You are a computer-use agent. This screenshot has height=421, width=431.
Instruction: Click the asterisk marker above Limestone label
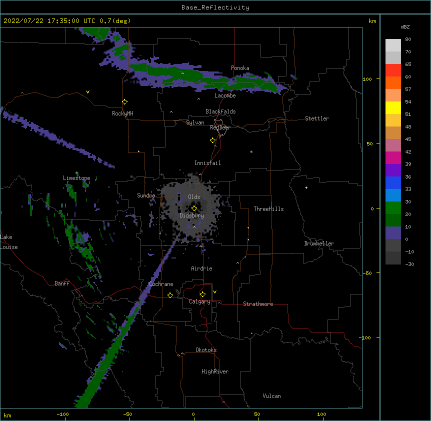coord(77,173)
